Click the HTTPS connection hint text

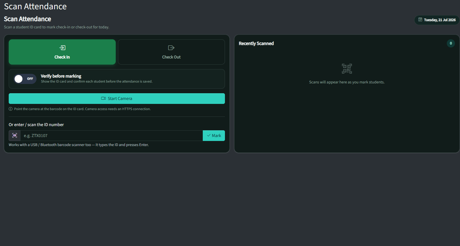click(82, 109)
